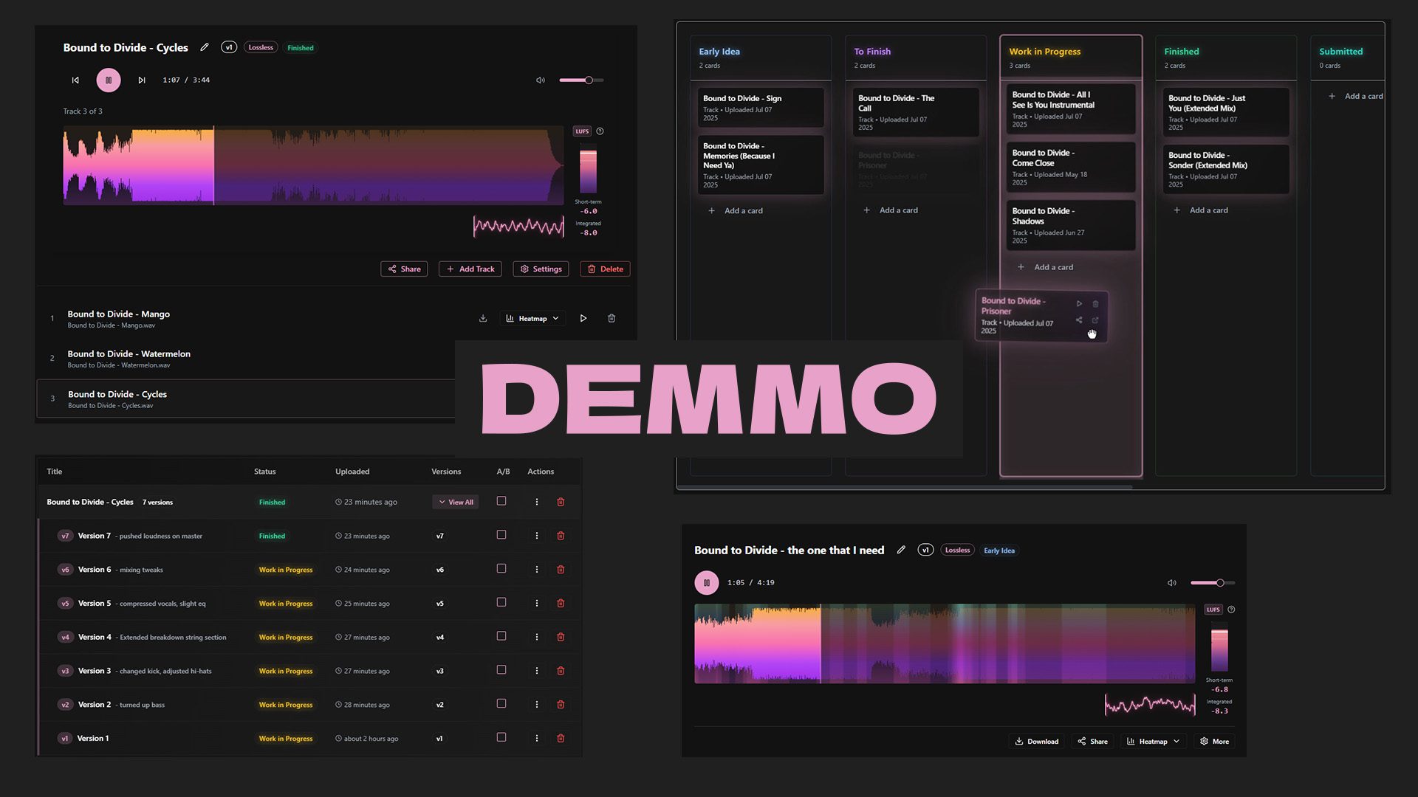Open the More menu on the Early Idea player
This screenshot has height=797, width=1418.
[x=1213, y=741]
